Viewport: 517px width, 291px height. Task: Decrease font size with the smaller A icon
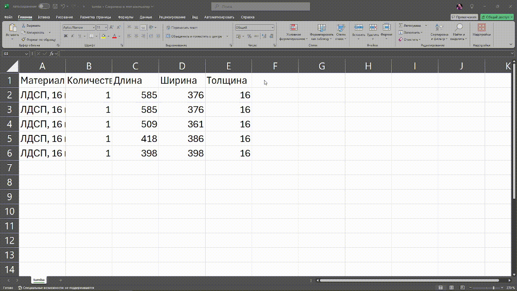118,27
